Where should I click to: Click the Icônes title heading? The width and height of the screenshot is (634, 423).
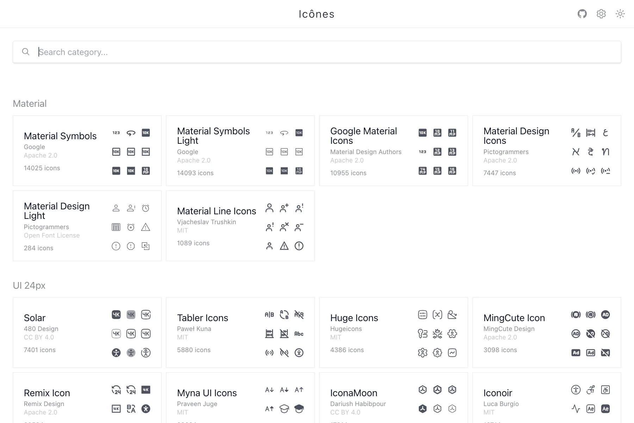pyautogui.click(x=317, y=14)
